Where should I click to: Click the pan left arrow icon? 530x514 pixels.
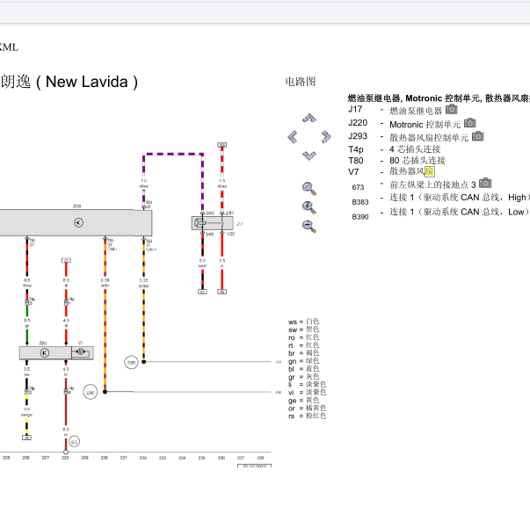click(293, 137)
